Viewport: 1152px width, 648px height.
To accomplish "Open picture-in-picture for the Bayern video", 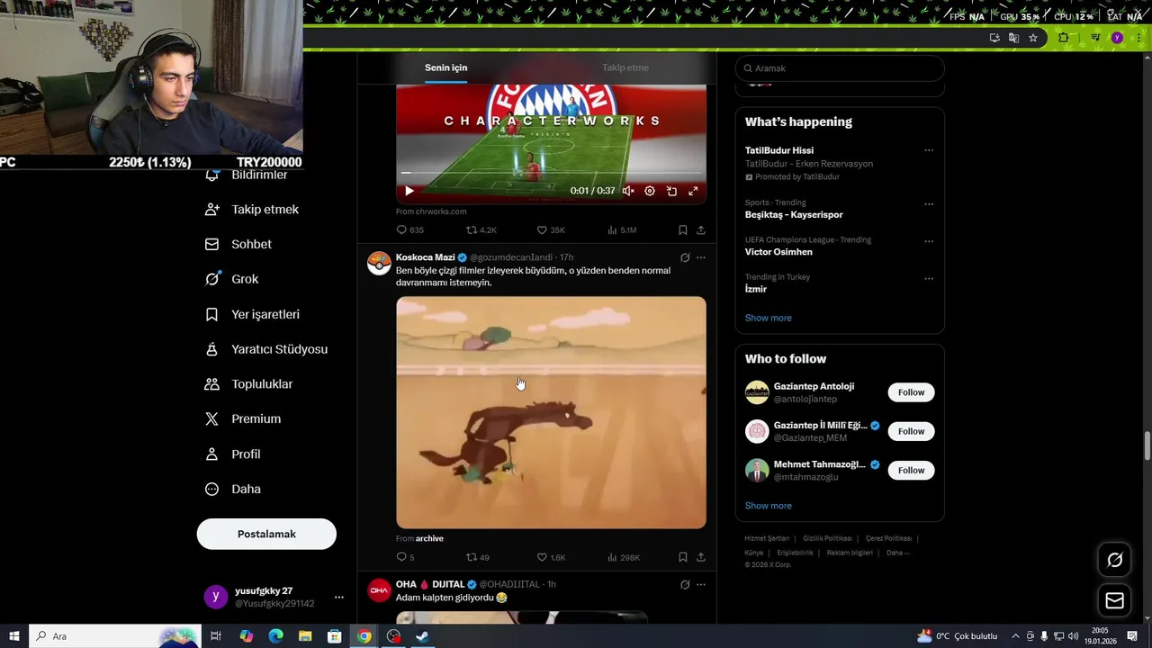I will click(671, 191).
